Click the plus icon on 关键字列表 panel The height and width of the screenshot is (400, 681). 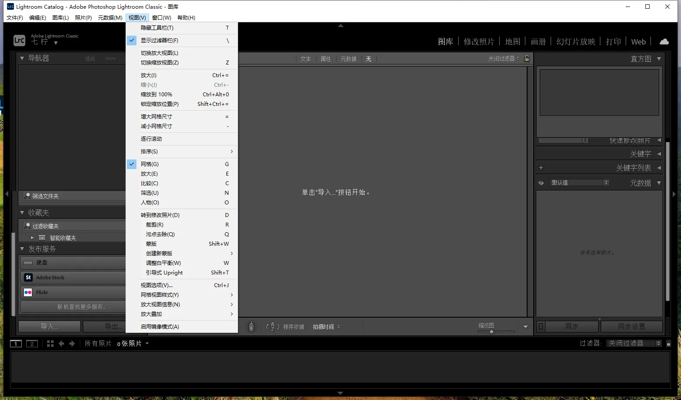(x=541, y=168)
